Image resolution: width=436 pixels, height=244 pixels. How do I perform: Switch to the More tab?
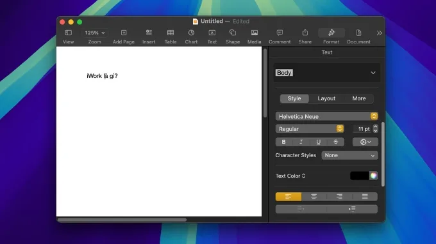pos(359,98)
